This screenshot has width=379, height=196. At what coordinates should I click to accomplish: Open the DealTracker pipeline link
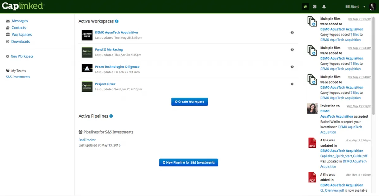[87, 140]
